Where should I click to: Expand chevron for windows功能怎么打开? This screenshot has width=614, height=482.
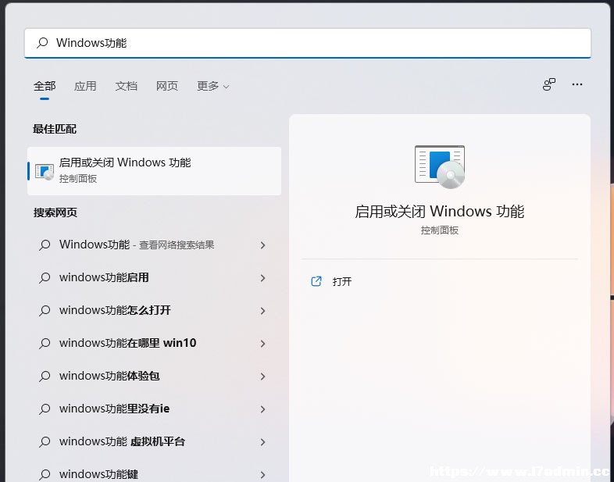point(262,311)
